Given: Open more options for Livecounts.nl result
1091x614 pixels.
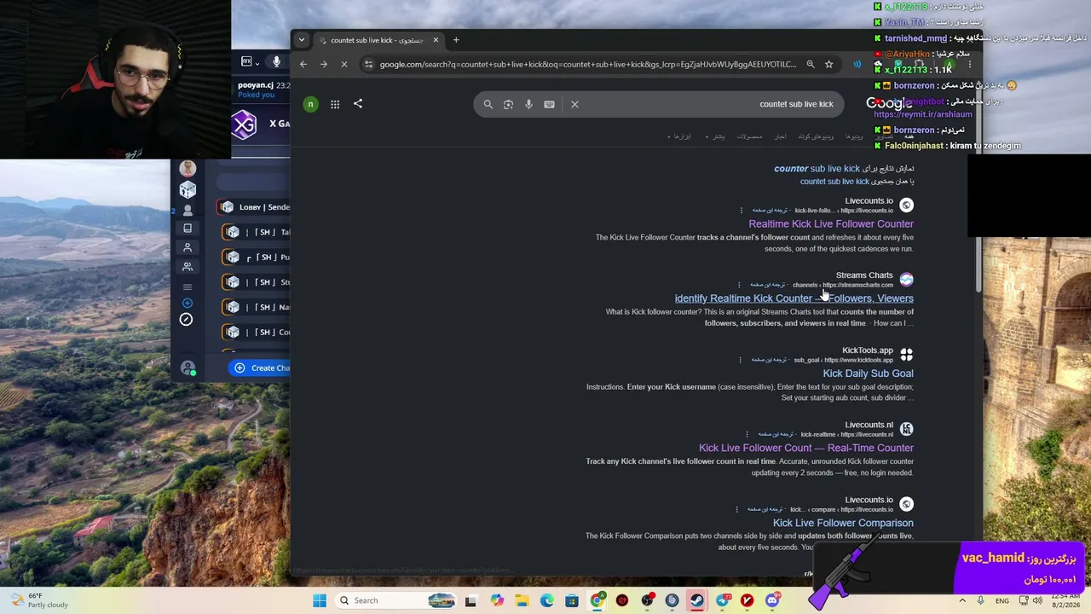Looking at the screenshot, I should coord(748,434).
